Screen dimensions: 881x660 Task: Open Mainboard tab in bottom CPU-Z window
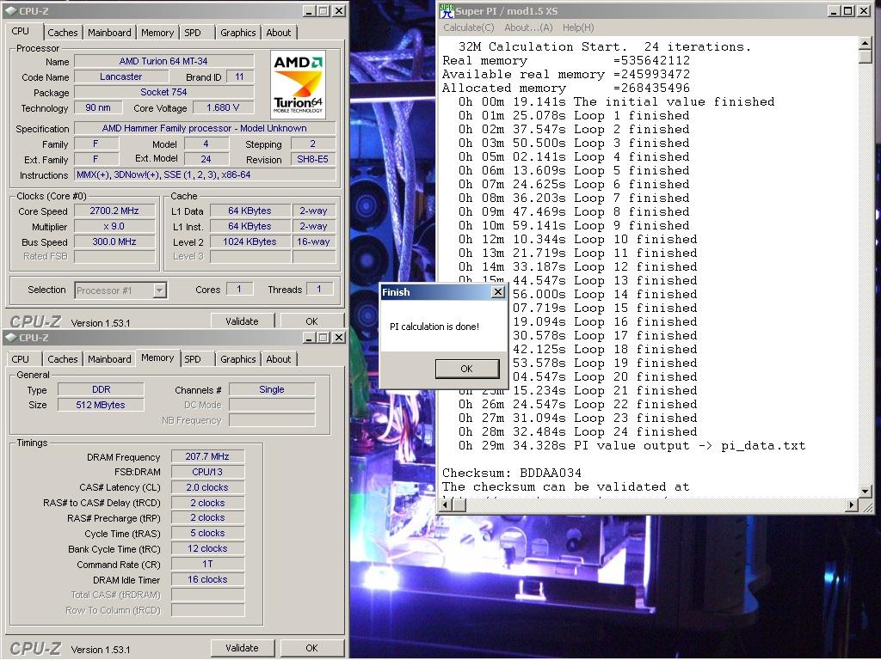pos(109,359)
